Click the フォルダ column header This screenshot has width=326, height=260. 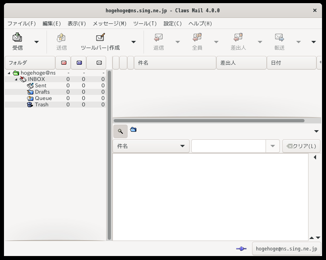click(x=30, y=63)
